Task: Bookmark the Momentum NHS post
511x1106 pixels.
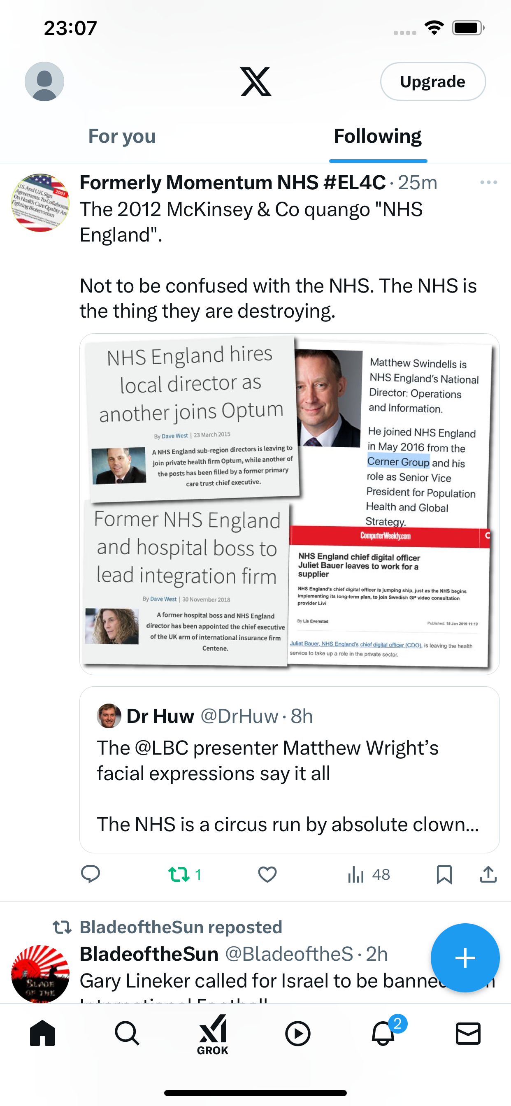Action: click(x=444, y=874)
